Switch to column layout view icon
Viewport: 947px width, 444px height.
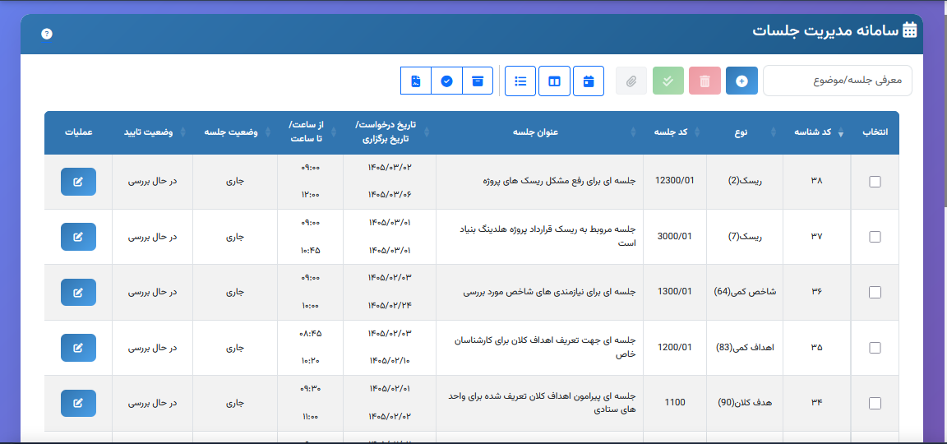tap(554, 81)
